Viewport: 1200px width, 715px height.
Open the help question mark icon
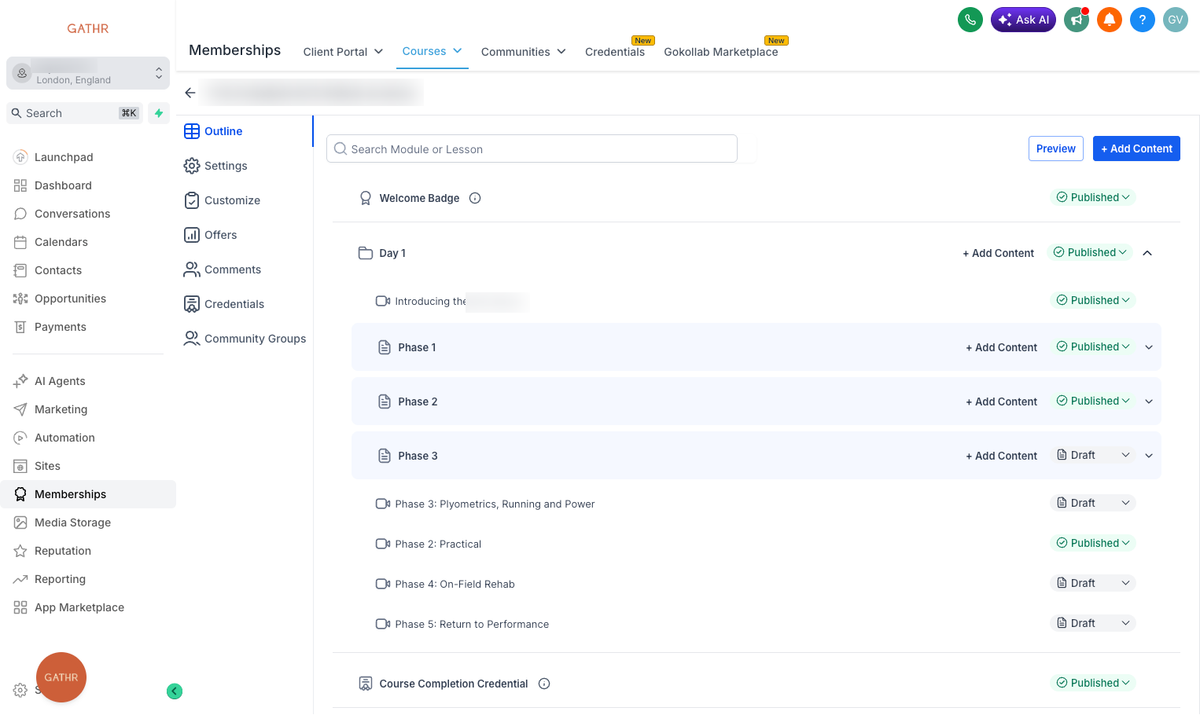[x=1142, y=20]
